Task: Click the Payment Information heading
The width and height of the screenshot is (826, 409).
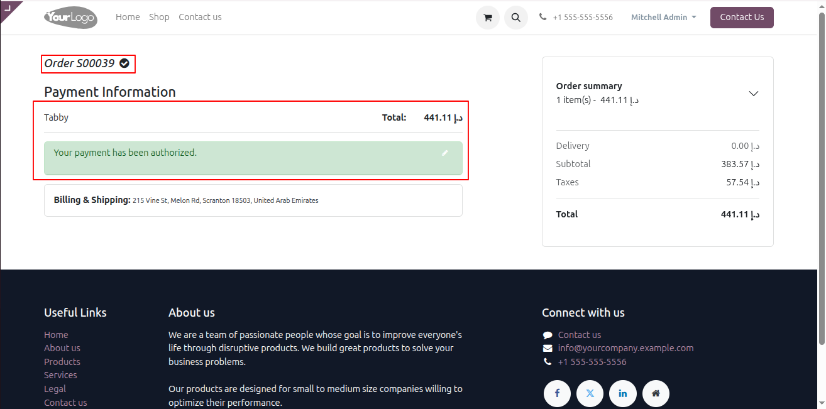Action: 110,92
